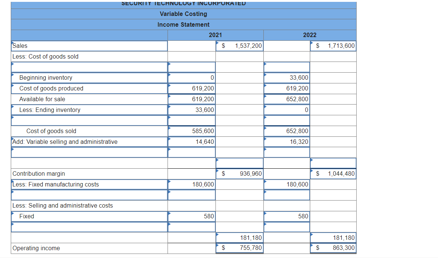Select the 2022 Beginning inventory value 33,600
Image resolution: width=438 pixels, height=258 pixels.
pos(286,78)
